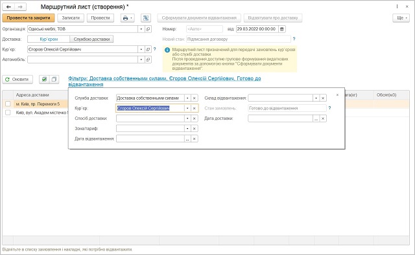Click the Записати button

tap(71, 18)
